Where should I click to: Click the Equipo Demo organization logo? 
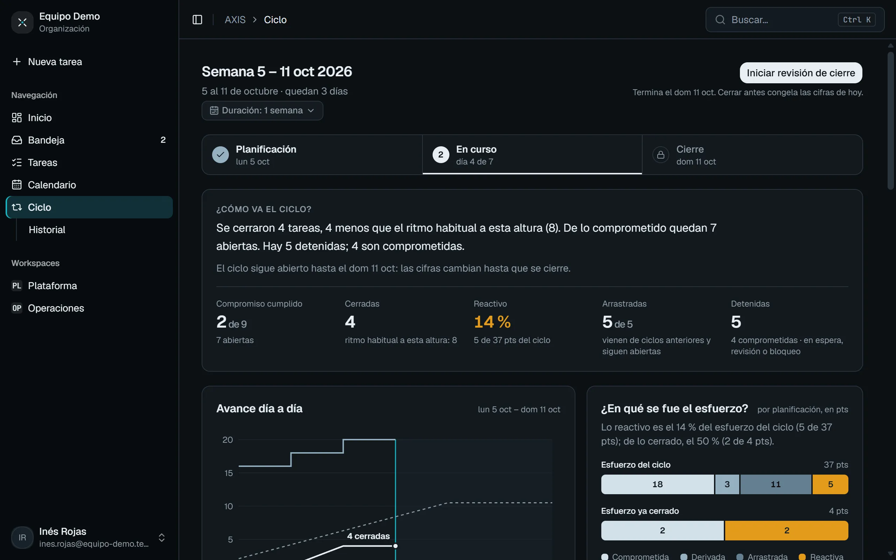[22, 22]
